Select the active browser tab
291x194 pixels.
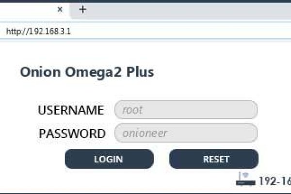click(x=34, y=10)
